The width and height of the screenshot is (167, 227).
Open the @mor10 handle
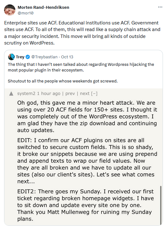[25, 13]
